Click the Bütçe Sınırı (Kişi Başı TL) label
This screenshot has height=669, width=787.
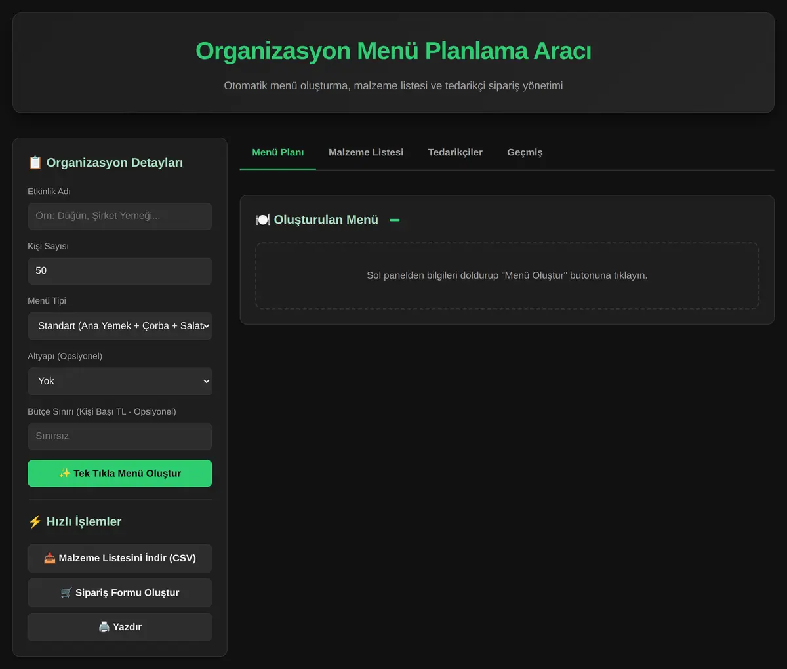click(x=102, y=411)
